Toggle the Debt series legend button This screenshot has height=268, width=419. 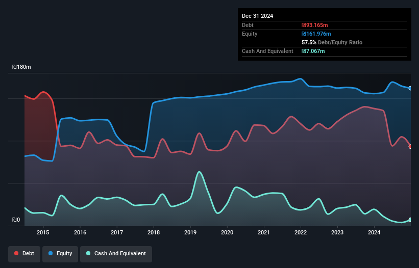[x=24, y=254]
